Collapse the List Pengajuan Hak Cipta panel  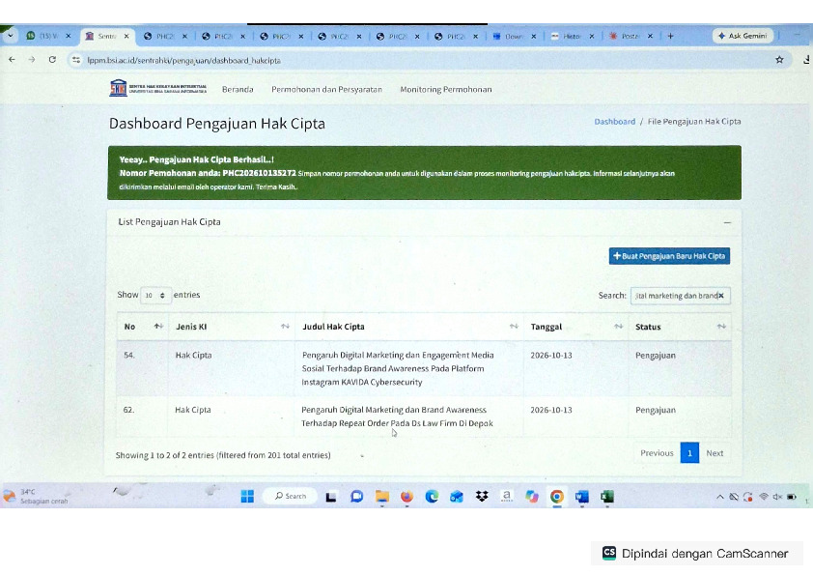[x=727, y=222]
